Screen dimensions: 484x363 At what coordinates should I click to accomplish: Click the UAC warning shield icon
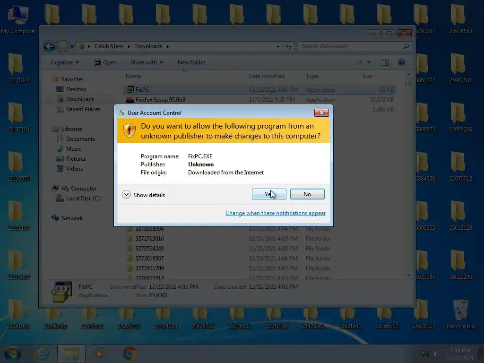[x=129, y=130]
